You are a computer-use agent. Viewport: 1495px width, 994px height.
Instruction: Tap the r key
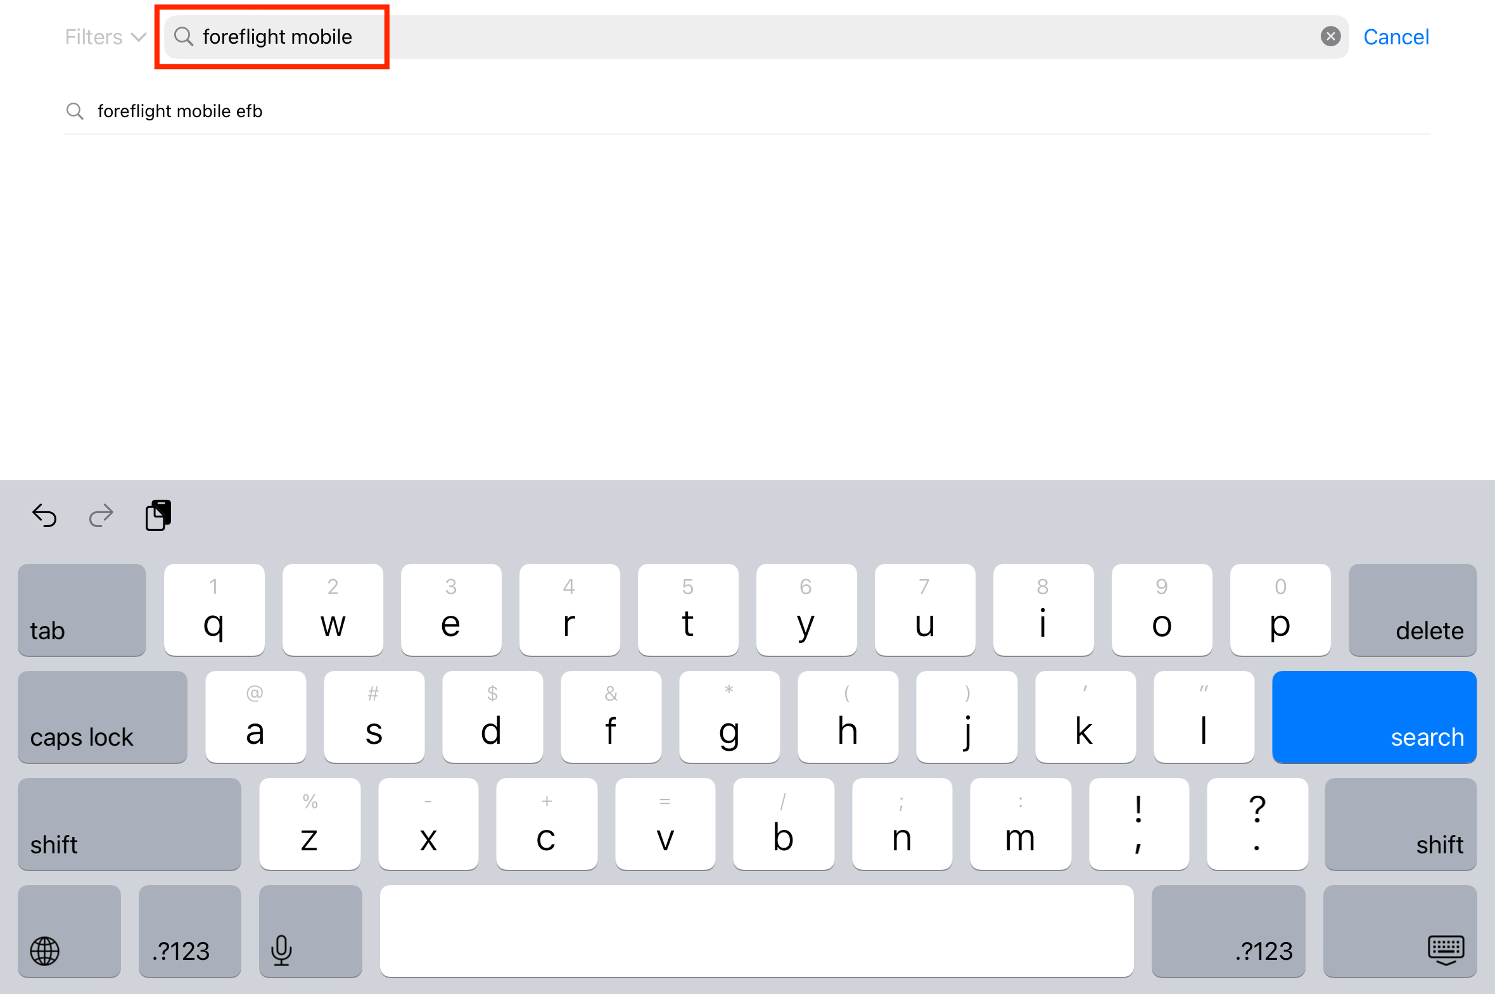pos(569,610)
